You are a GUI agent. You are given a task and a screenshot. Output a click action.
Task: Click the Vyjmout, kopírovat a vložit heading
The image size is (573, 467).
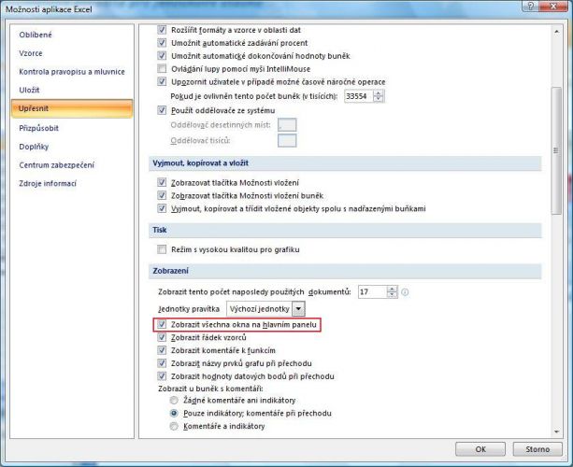(x=200, y=163)
